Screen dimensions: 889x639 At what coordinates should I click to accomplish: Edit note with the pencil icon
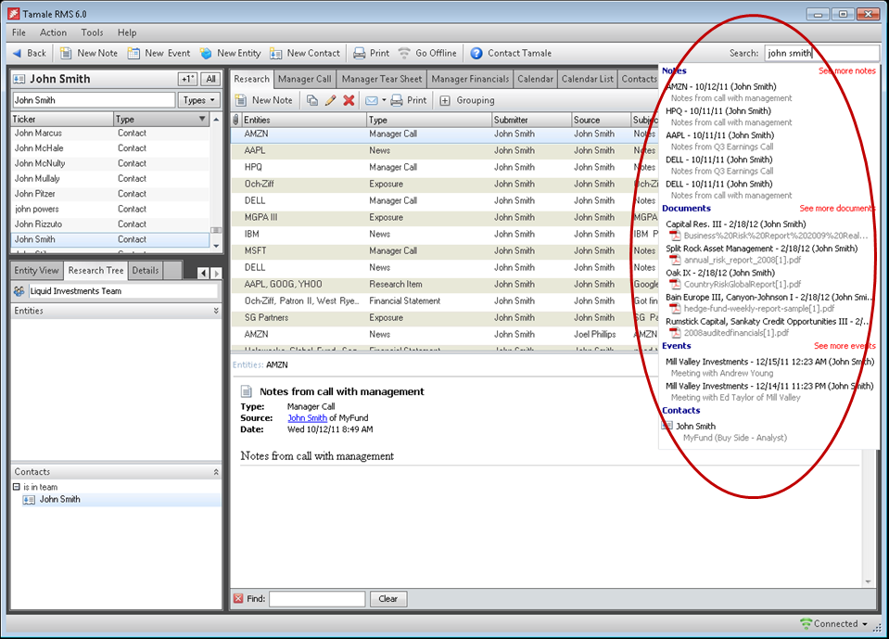coord(331,100)
